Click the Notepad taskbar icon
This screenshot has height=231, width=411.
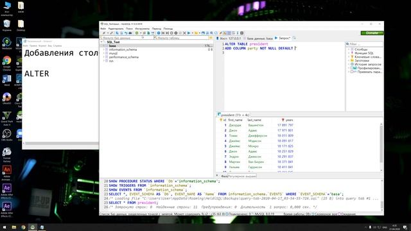42,227
